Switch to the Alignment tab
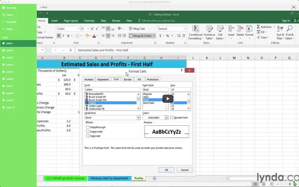299x187 pixels. 103,79
